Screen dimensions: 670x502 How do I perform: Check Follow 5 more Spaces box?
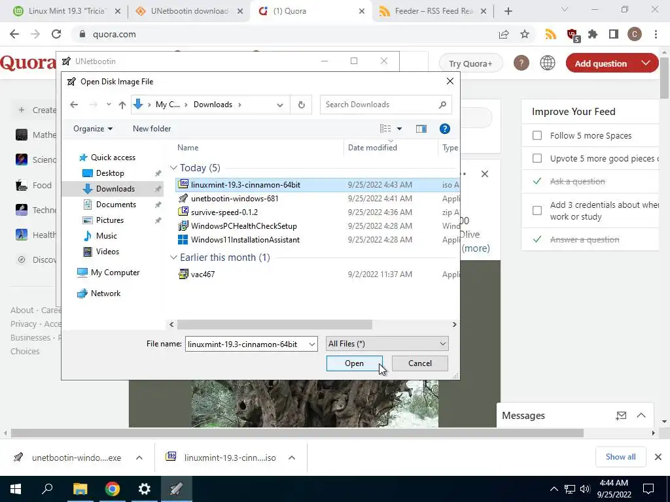coord(537,135)
